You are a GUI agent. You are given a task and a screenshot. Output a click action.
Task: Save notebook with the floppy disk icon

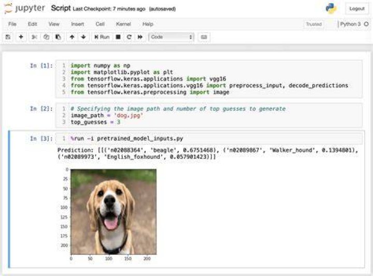[8, 37]
